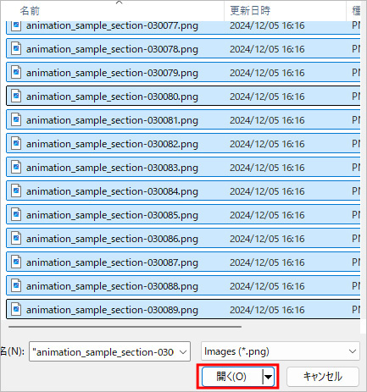Select animation_sample_section-030078.png by its name
Viewport: 367px width, 392px height.
pyautogui.click(x=112, y=49)
